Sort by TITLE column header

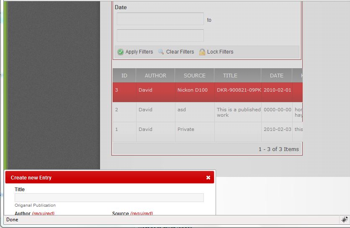click(230, 76)
